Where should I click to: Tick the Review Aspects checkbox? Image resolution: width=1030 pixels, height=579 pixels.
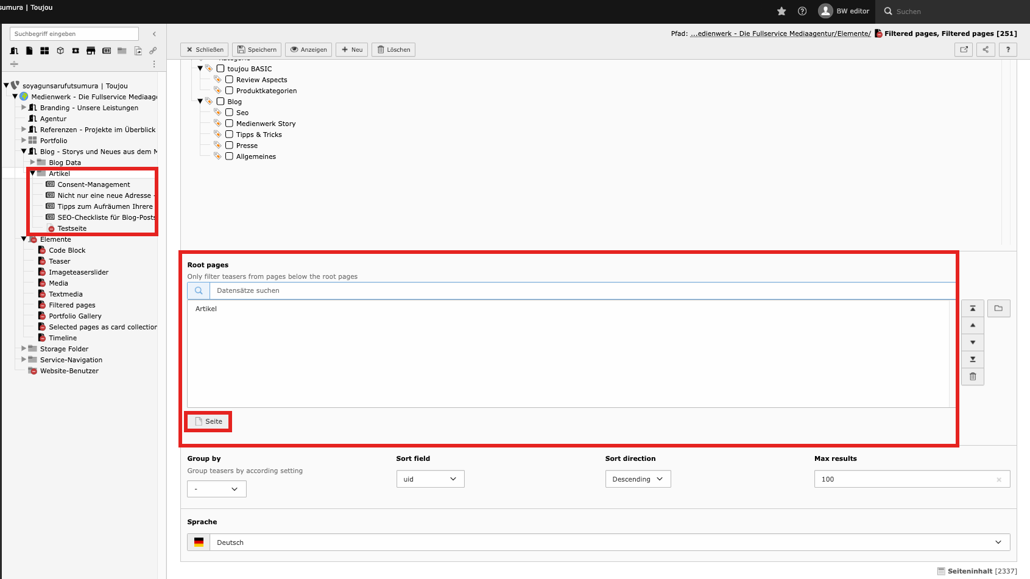click(230, 80)
